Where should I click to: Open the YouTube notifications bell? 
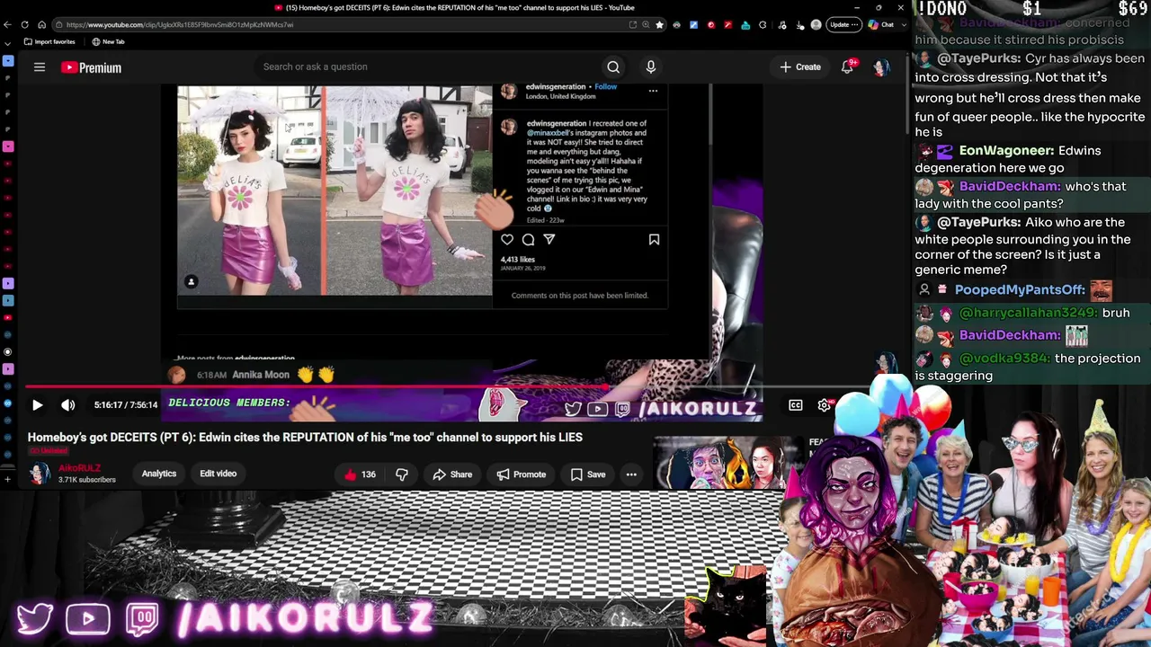(847, 66)
